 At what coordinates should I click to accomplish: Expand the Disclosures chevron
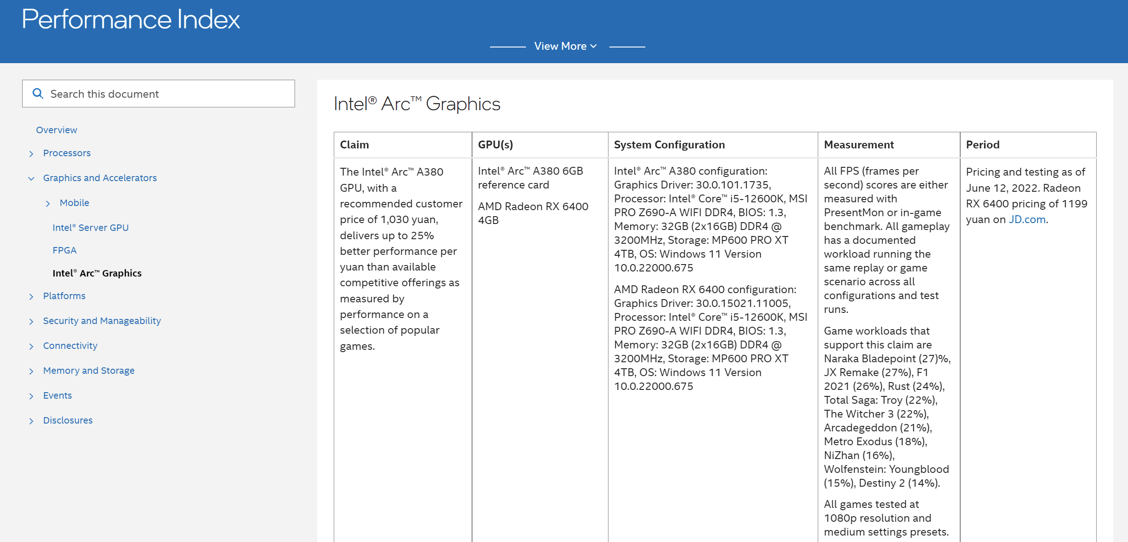(31, 421)
